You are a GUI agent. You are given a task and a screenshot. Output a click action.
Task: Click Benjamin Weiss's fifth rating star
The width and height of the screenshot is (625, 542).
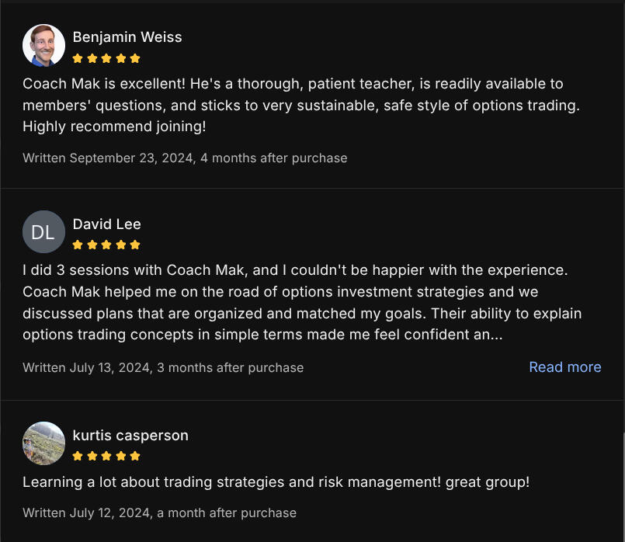pyautogui.click(x=135, y=58)
